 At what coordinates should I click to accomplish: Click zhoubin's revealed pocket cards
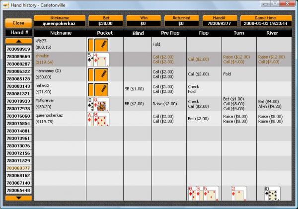[98, 59]
